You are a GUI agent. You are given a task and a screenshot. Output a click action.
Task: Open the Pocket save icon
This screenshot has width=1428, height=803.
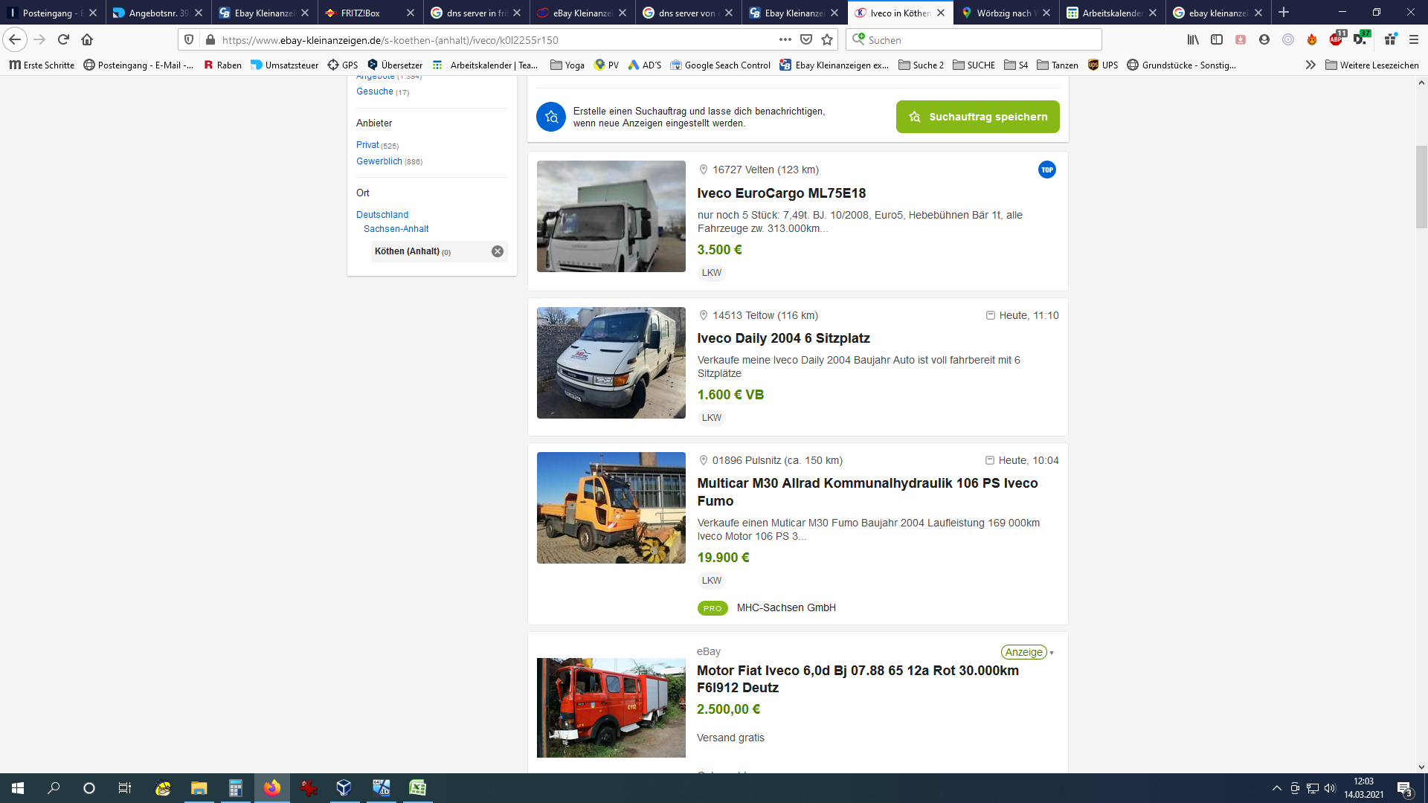coord(806,39)
